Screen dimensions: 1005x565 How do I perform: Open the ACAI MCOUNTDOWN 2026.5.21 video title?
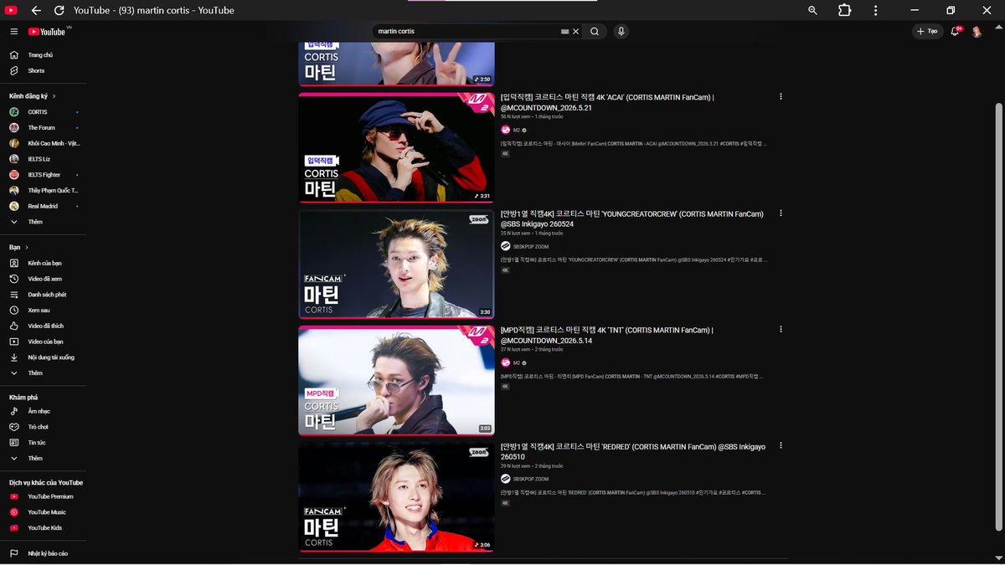click(607, 102)
